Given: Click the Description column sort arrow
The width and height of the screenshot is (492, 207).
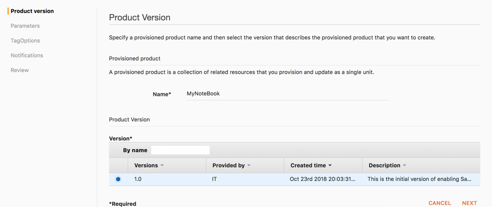Looking at the screenshot, I should coord(405,166).
